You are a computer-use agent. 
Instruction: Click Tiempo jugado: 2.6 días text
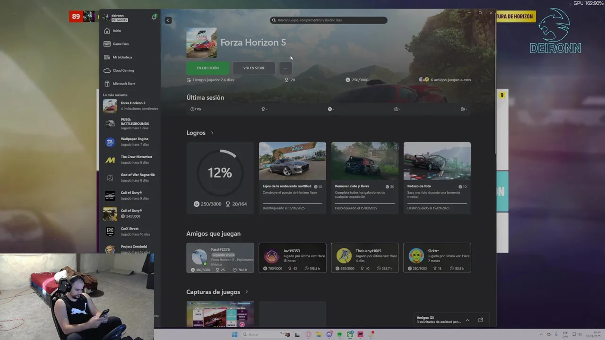210,80
